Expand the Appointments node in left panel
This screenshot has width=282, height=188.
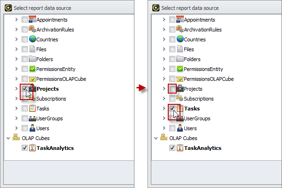click(x=16, y=20)
